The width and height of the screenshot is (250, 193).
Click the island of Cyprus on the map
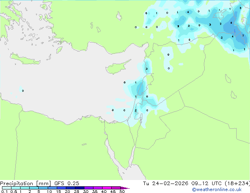[x=117, y=68]
